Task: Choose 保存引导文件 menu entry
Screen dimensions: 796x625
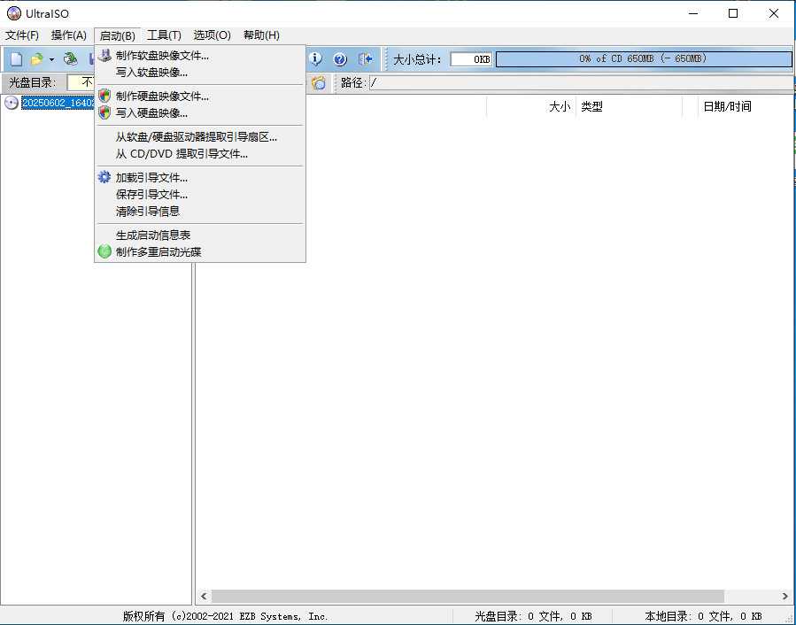Action: pos(200,194)
